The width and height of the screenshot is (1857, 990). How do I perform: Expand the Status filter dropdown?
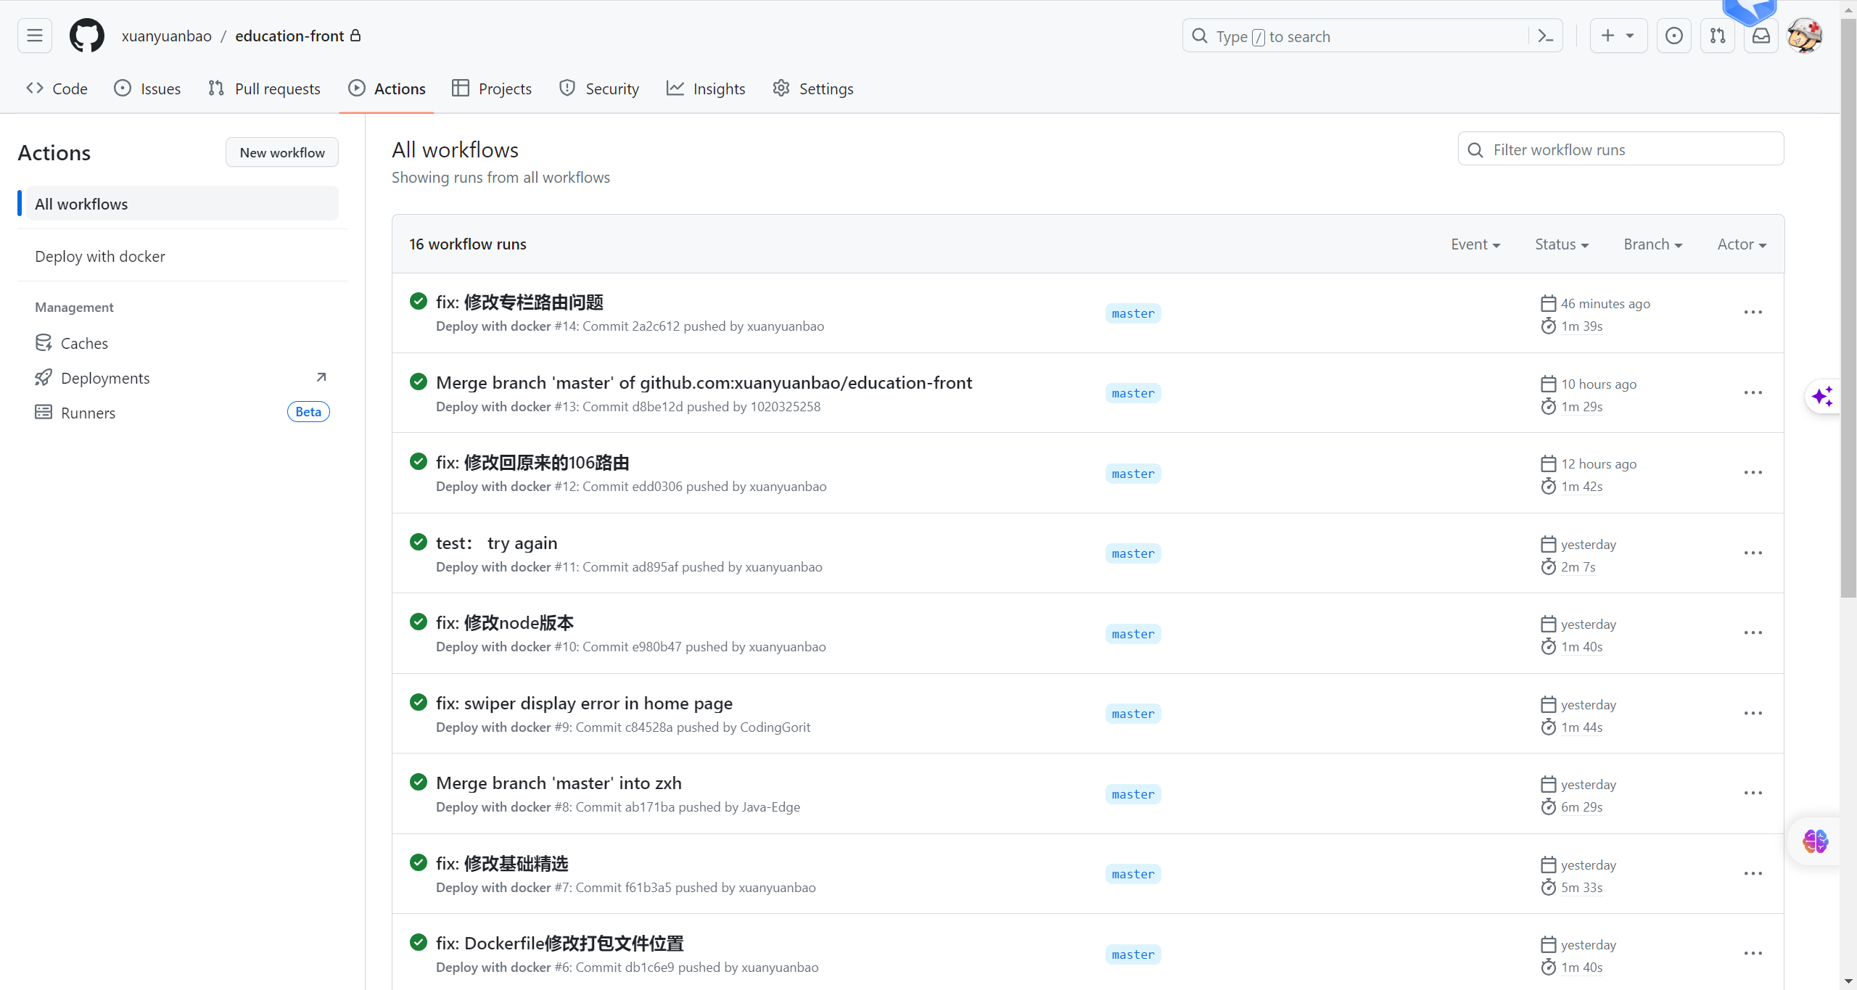pyautogui.click(x=1561, y=244)
